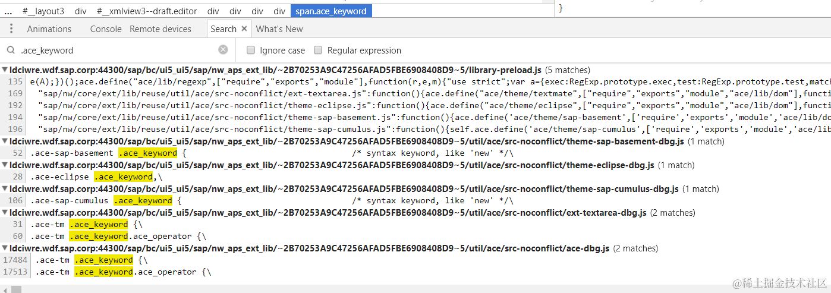Enable the Ignore case checkbox
This screenshot has height=293, width=831.
pos(251,51)
